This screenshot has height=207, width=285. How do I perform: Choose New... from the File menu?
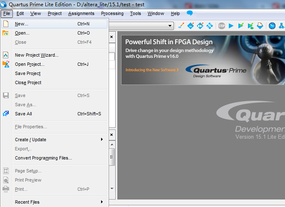tap(22, 24)
